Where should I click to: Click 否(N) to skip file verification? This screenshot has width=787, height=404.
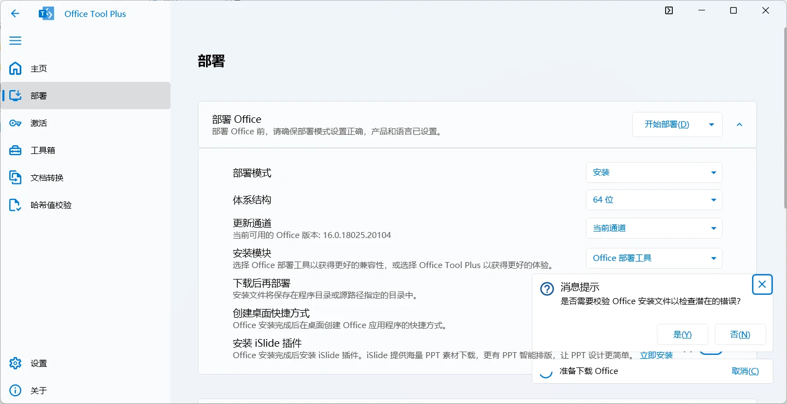741,334
